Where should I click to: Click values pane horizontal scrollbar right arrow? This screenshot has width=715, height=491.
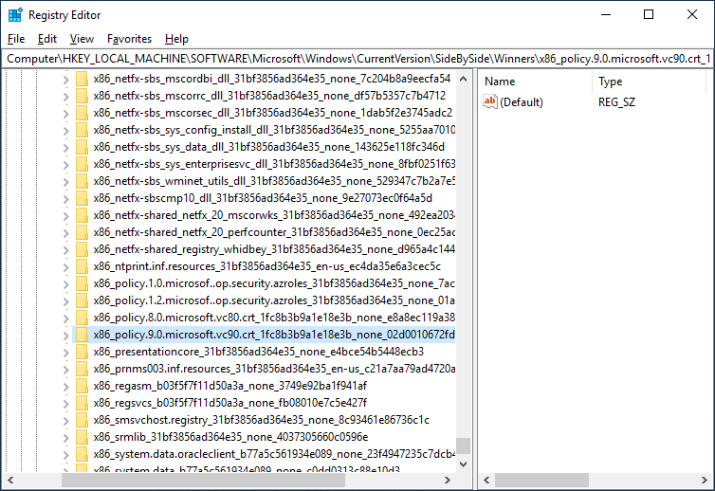tap(704, 480)
